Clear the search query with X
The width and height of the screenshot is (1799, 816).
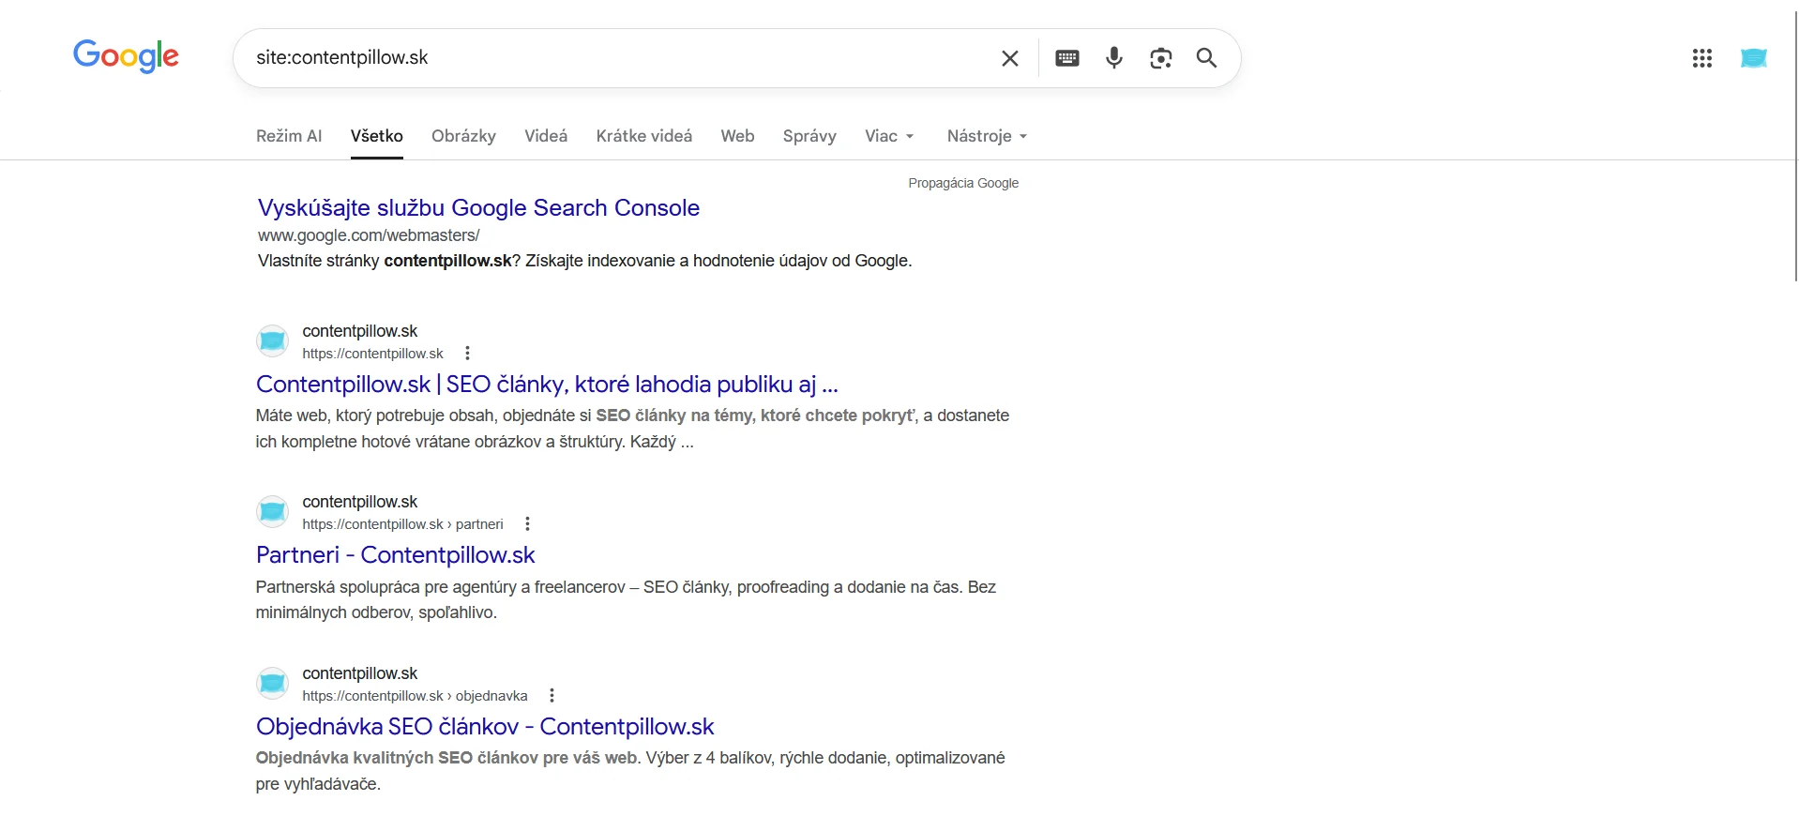1009,58
